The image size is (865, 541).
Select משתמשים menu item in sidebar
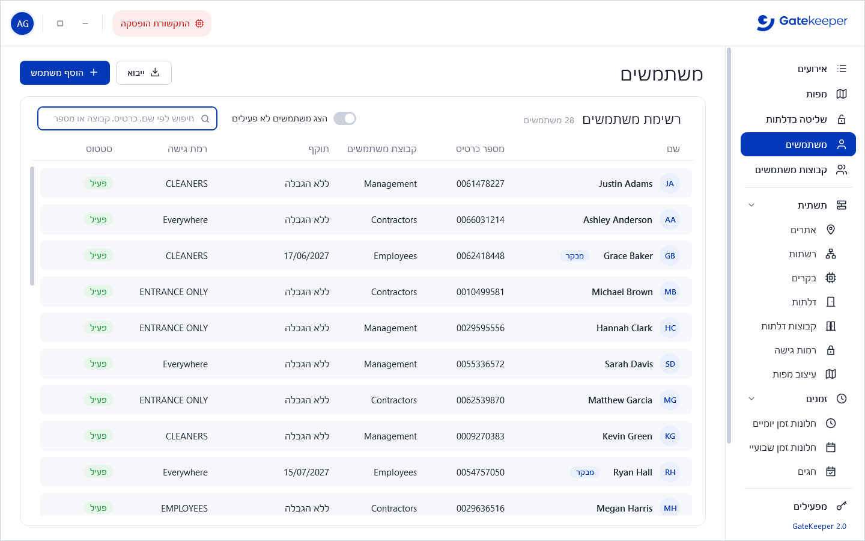click(798, 144)
